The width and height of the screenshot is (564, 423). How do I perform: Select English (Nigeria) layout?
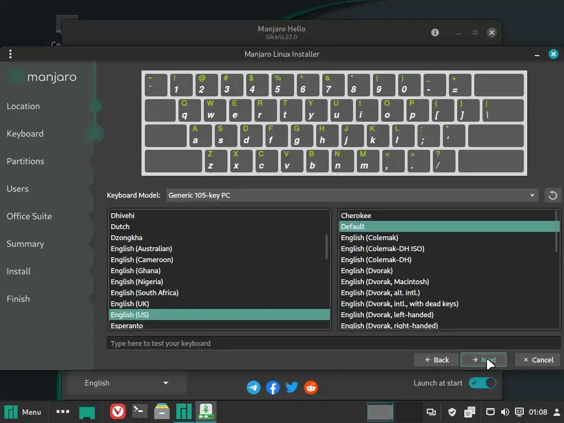[x=219, y=281]
